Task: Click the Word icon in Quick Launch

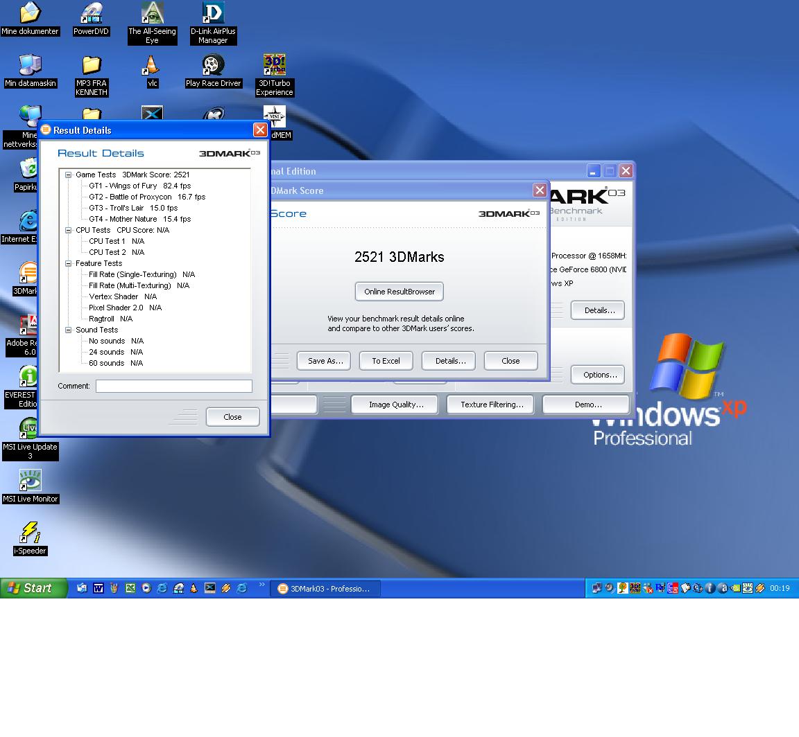Action: pyautogui.click(x=98, y=588)
